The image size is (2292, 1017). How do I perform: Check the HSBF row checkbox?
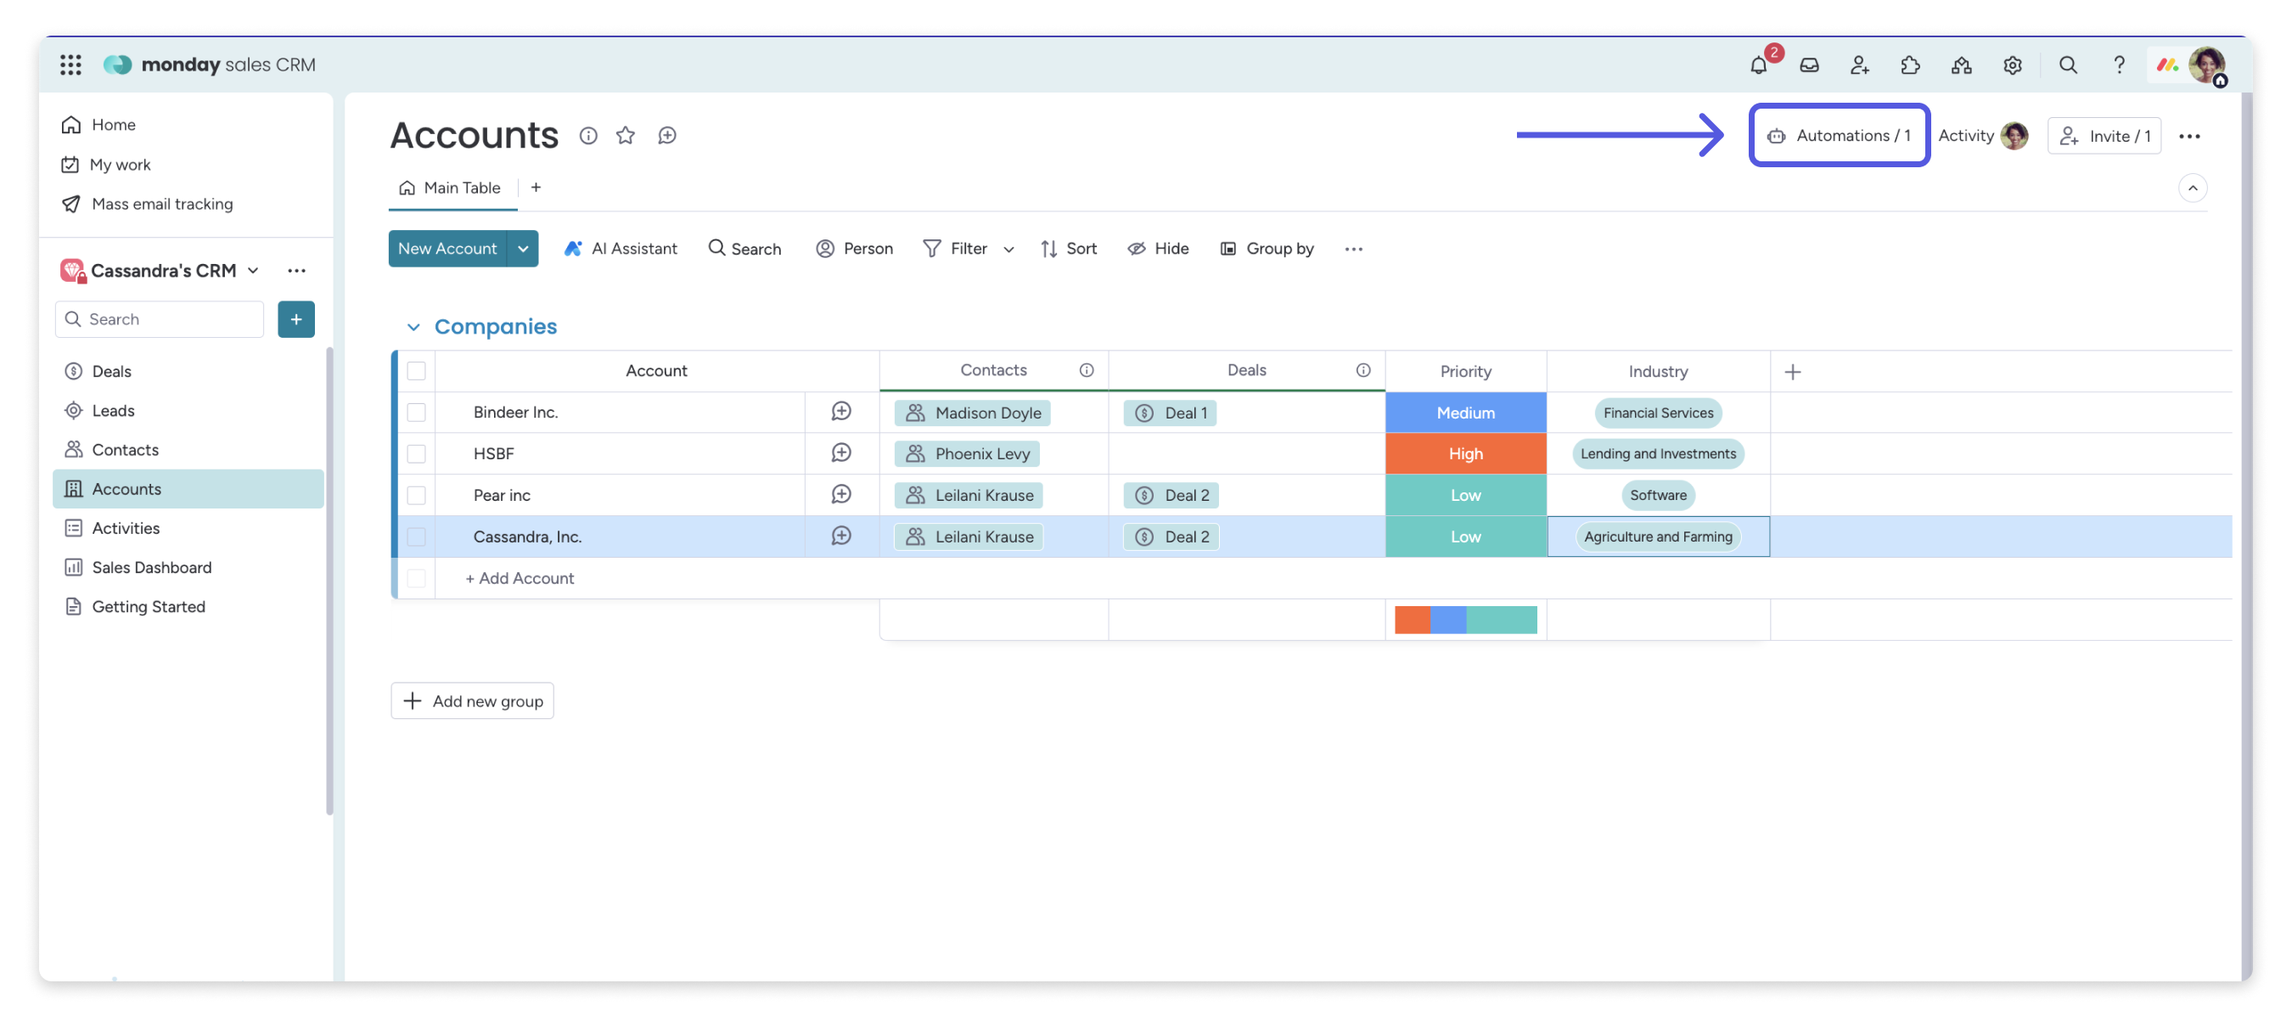pos(417,454)
